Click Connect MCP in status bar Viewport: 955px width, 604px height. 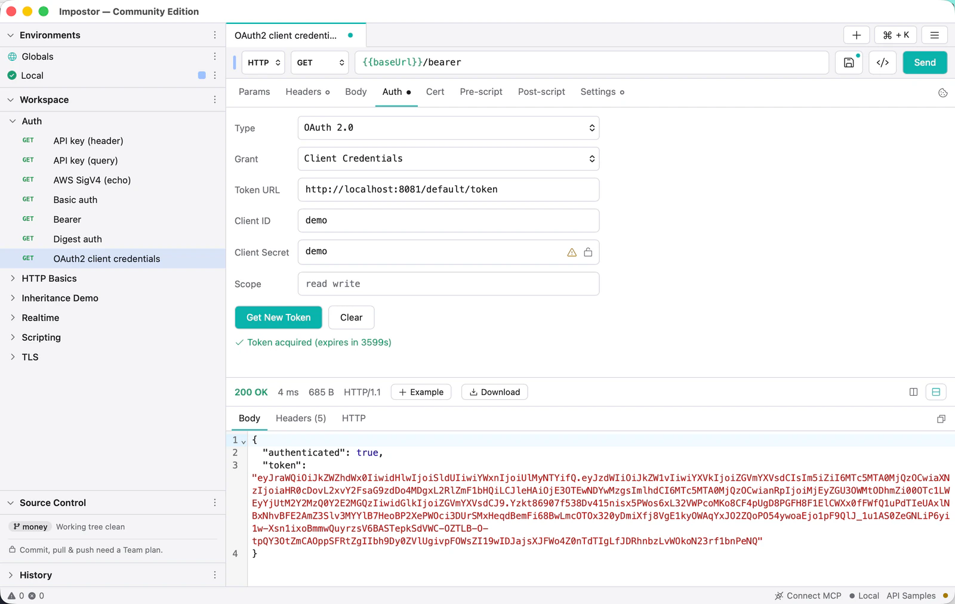(x=808, y=596)
